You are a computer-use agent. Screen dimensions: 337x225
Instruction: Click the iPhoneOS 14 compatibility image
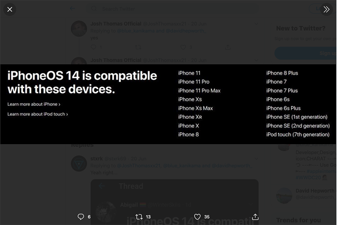pos(168,104)
